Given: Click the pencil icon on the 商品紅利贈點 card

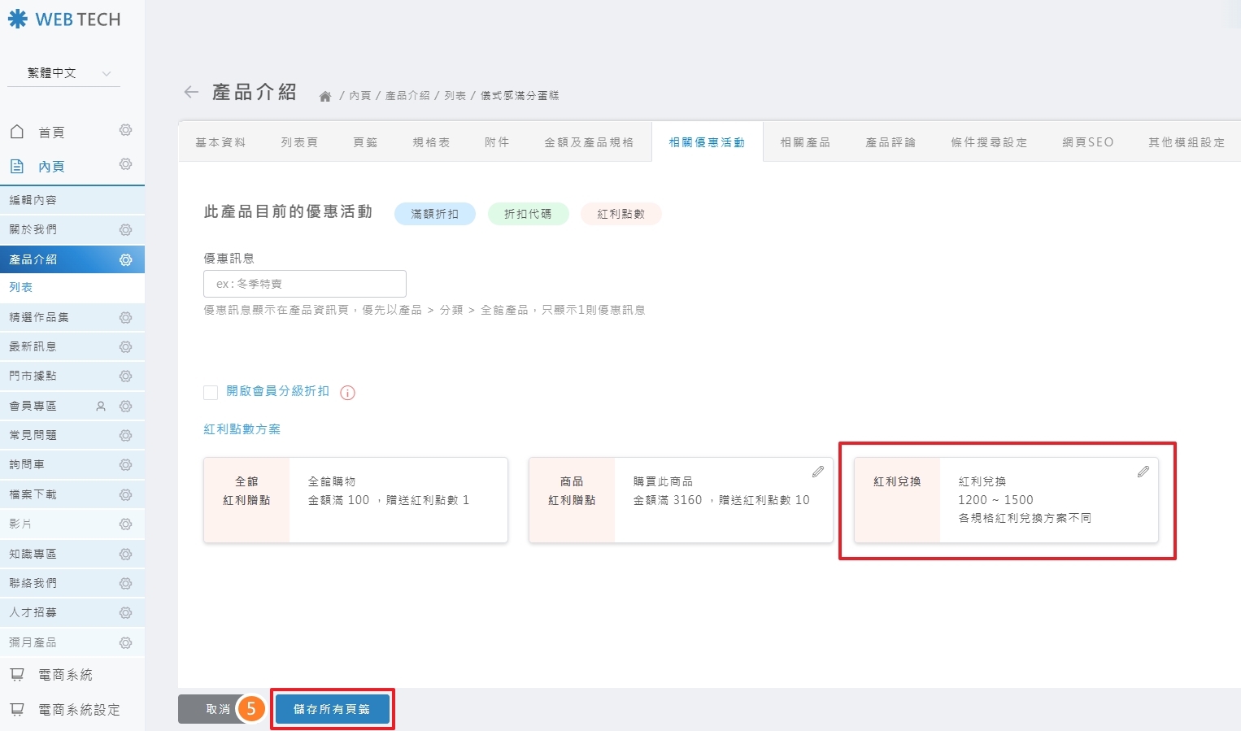Looking at the screenshot, I should (818, 471).
